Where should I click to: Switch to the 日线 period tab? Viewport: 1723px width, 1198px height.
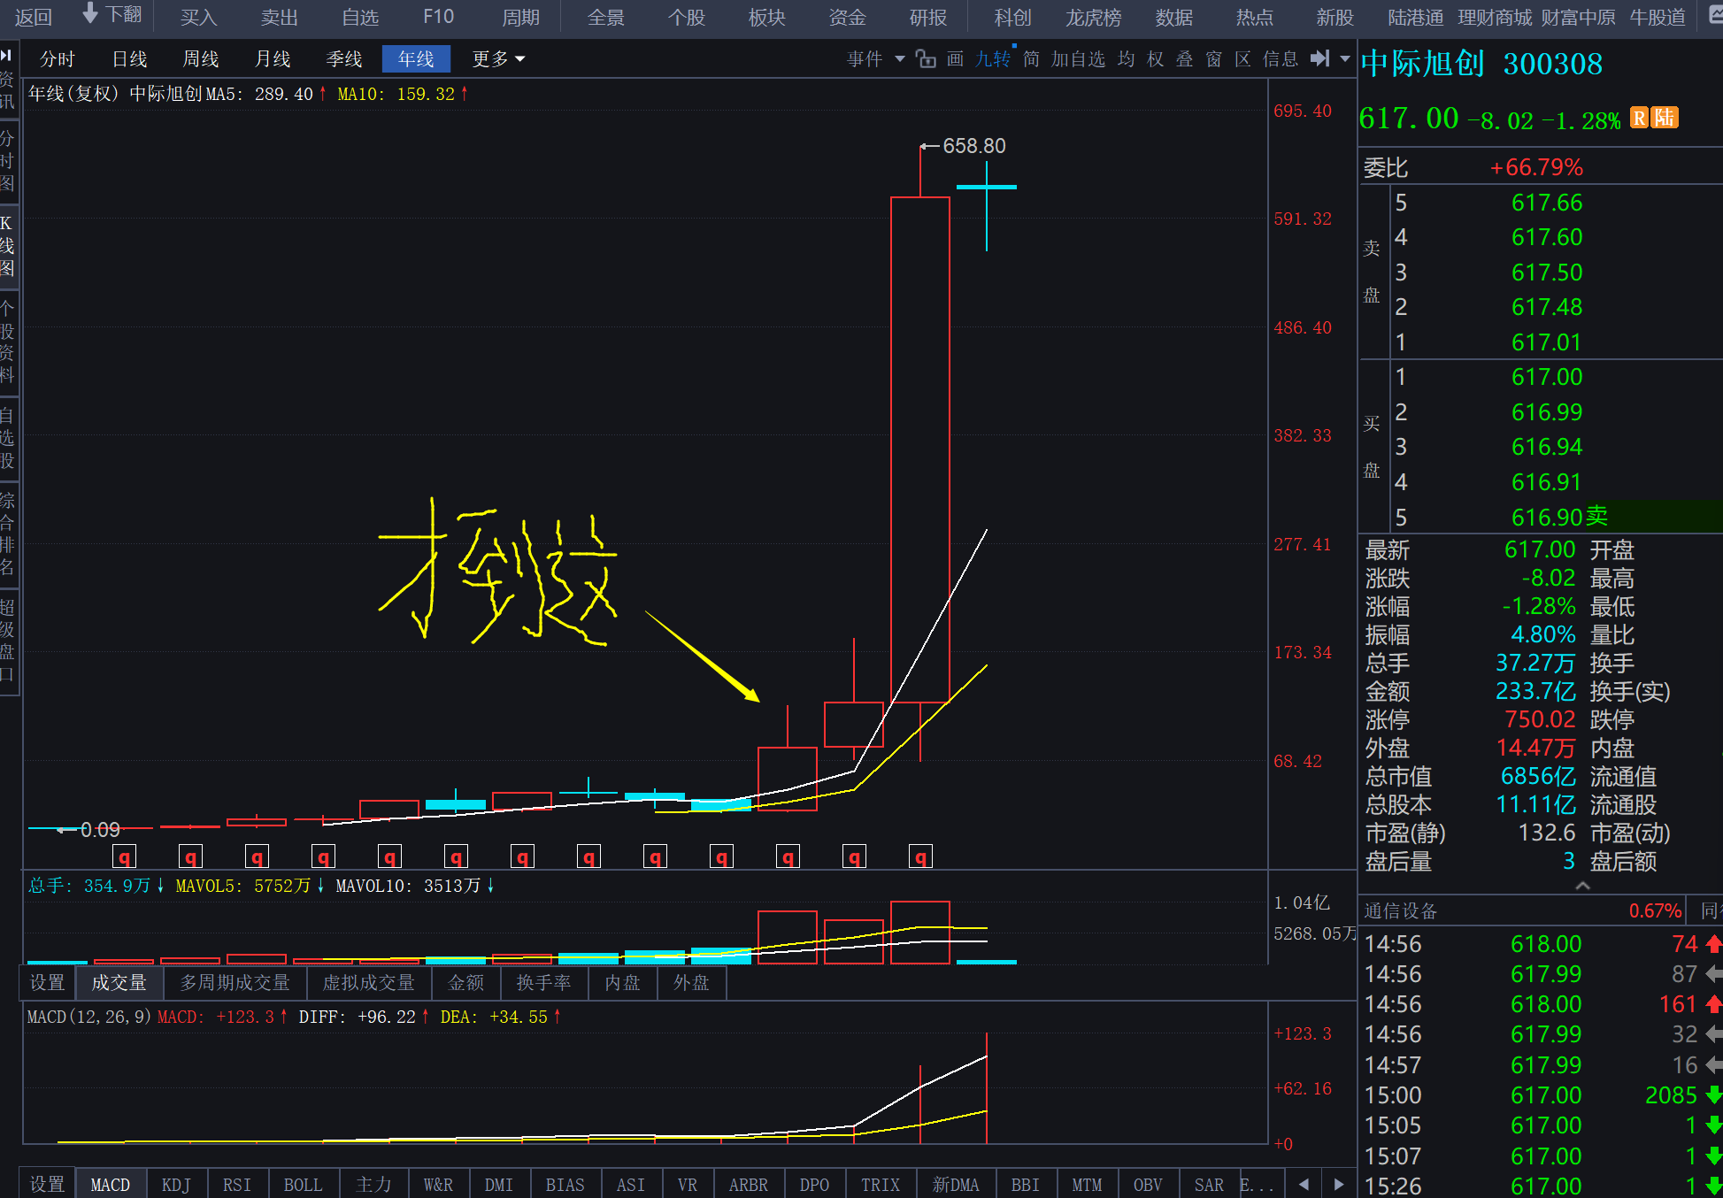(x=129, y=59)
